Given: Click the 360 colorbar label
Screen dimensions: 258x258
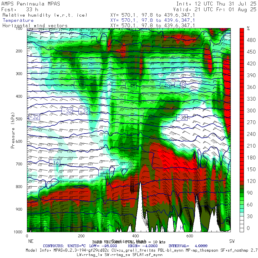Looking at the screenshot, I should click(251, 87).
